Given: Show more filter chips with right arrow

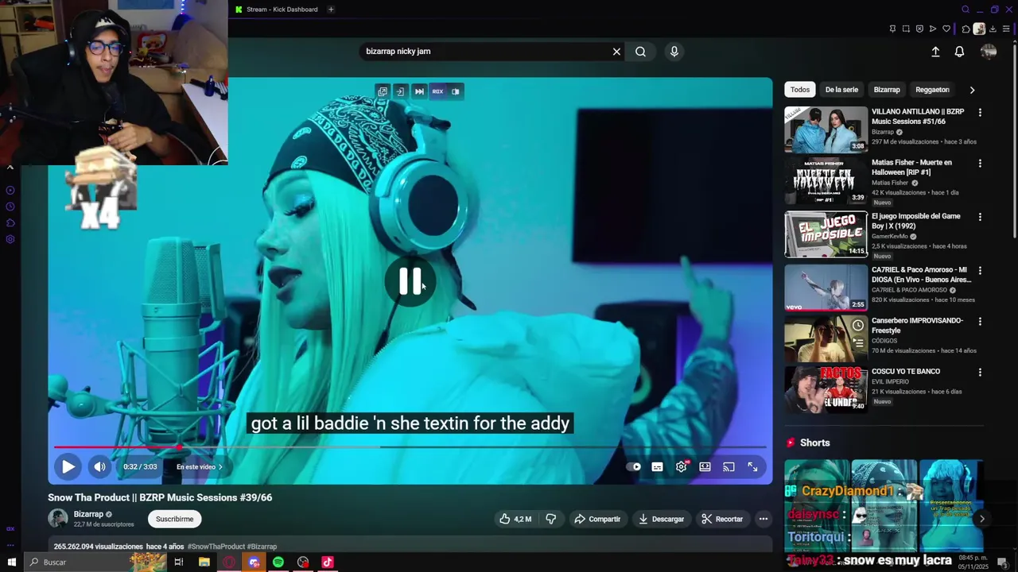Looking at the screenshot, I should pos(972,90).
